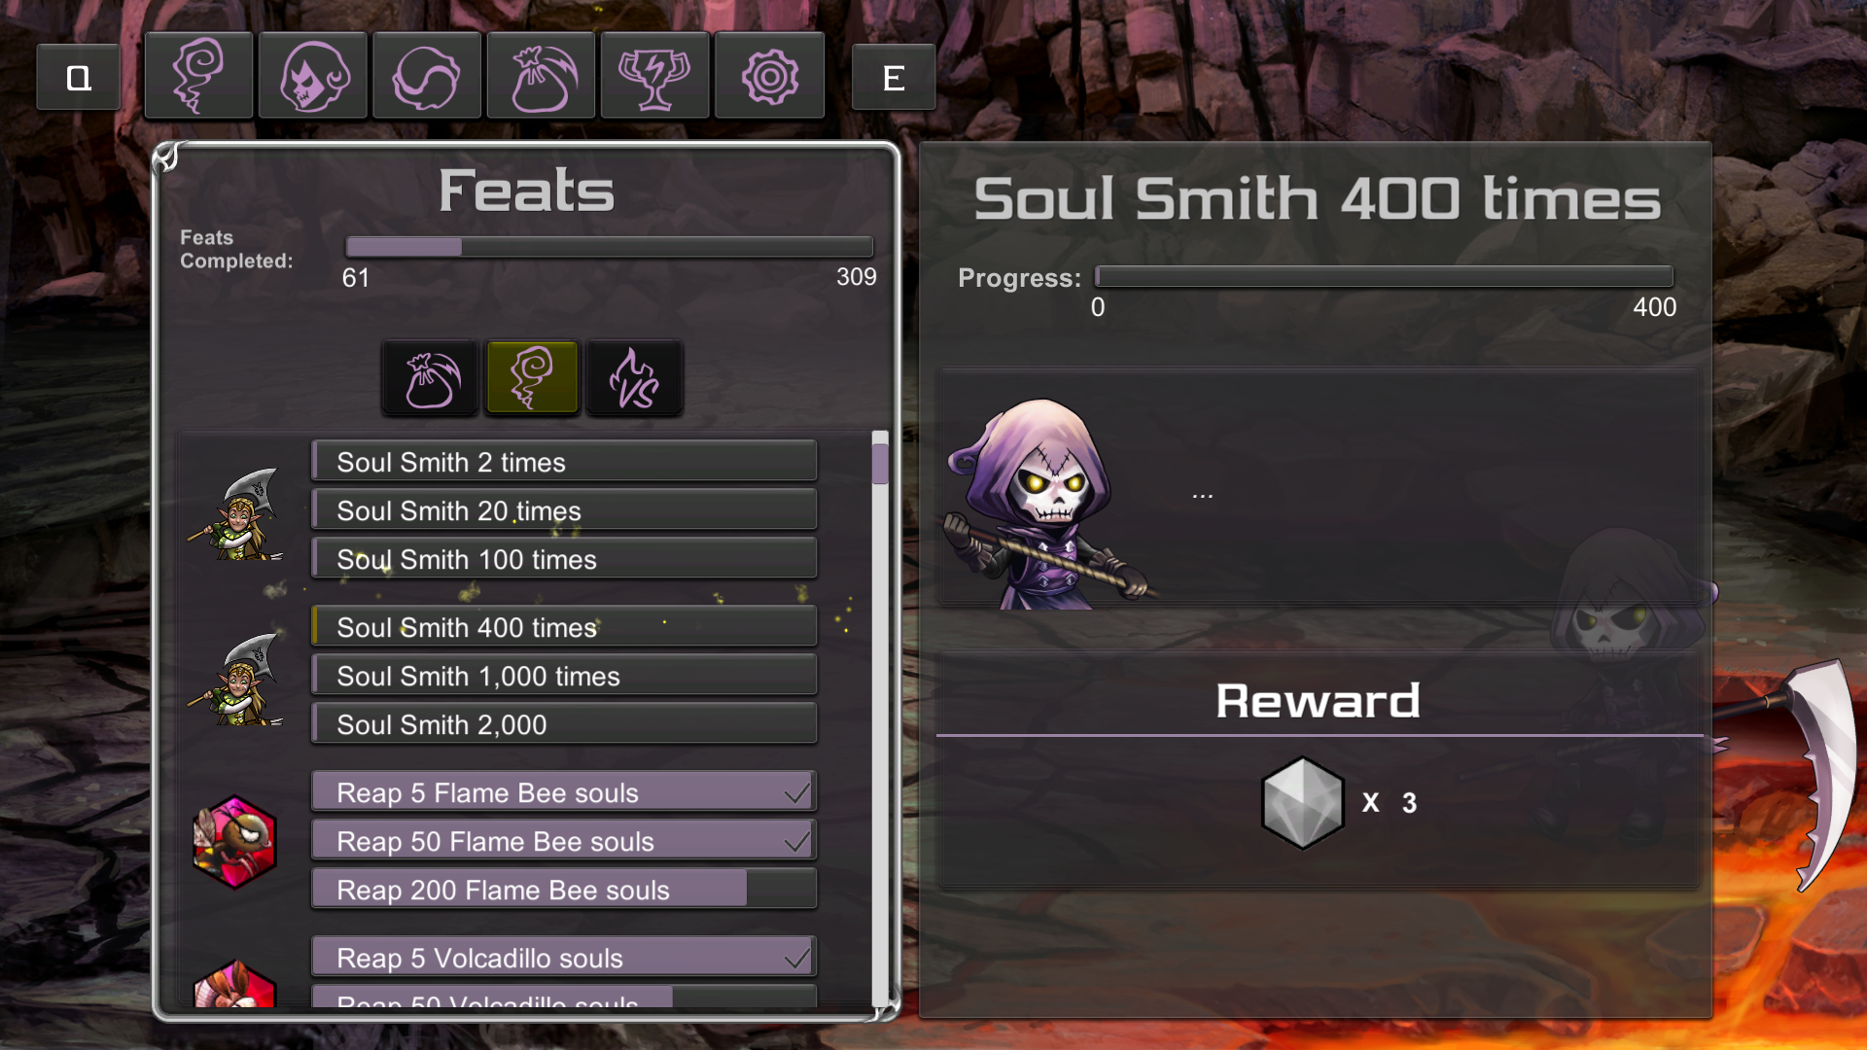Open the hooded character menu icon
1867x1050 pixels.
pos(312,76)
